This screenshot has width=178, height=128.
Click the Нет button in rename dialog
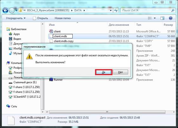point(121,72)
